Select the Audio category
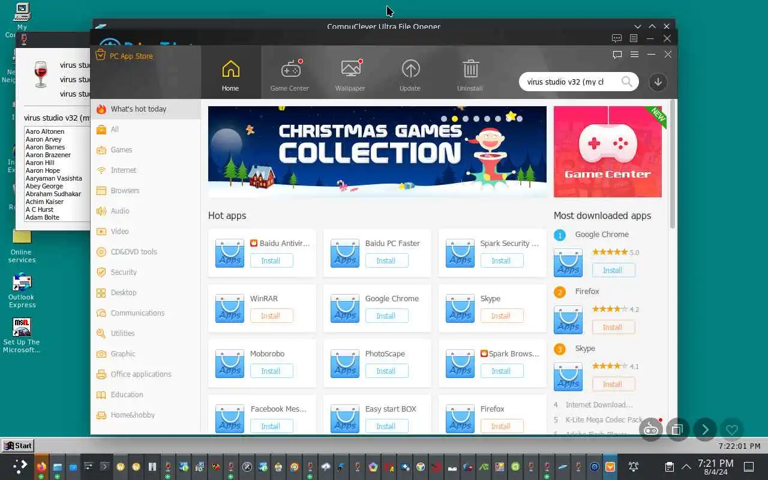 click(x=145, y=211)
